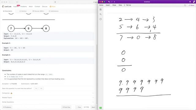Image resolution: width=196 pixels, height=110 pixels.
Task: Click the Tell me lightbulb search
Action: pyautogui.click(x=127, y=5)
